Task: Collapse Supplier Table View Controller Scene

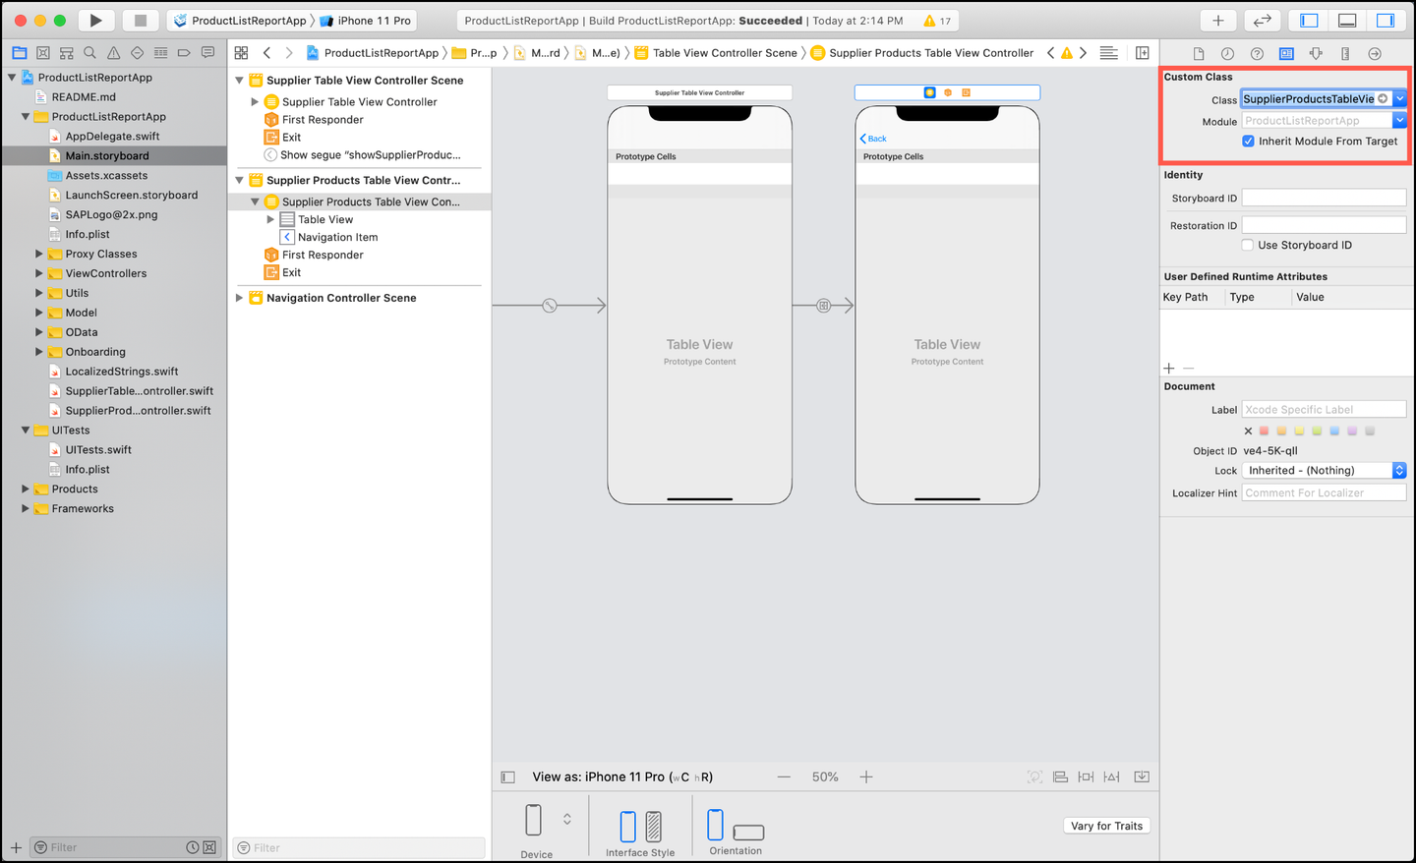Action: pos(239,80)
